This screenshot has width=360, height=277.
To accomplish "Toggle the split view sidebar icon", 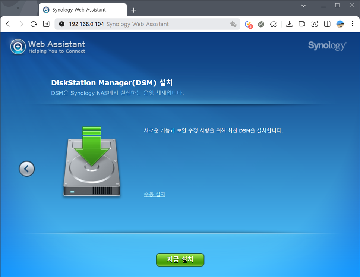I will pos(327,24).
